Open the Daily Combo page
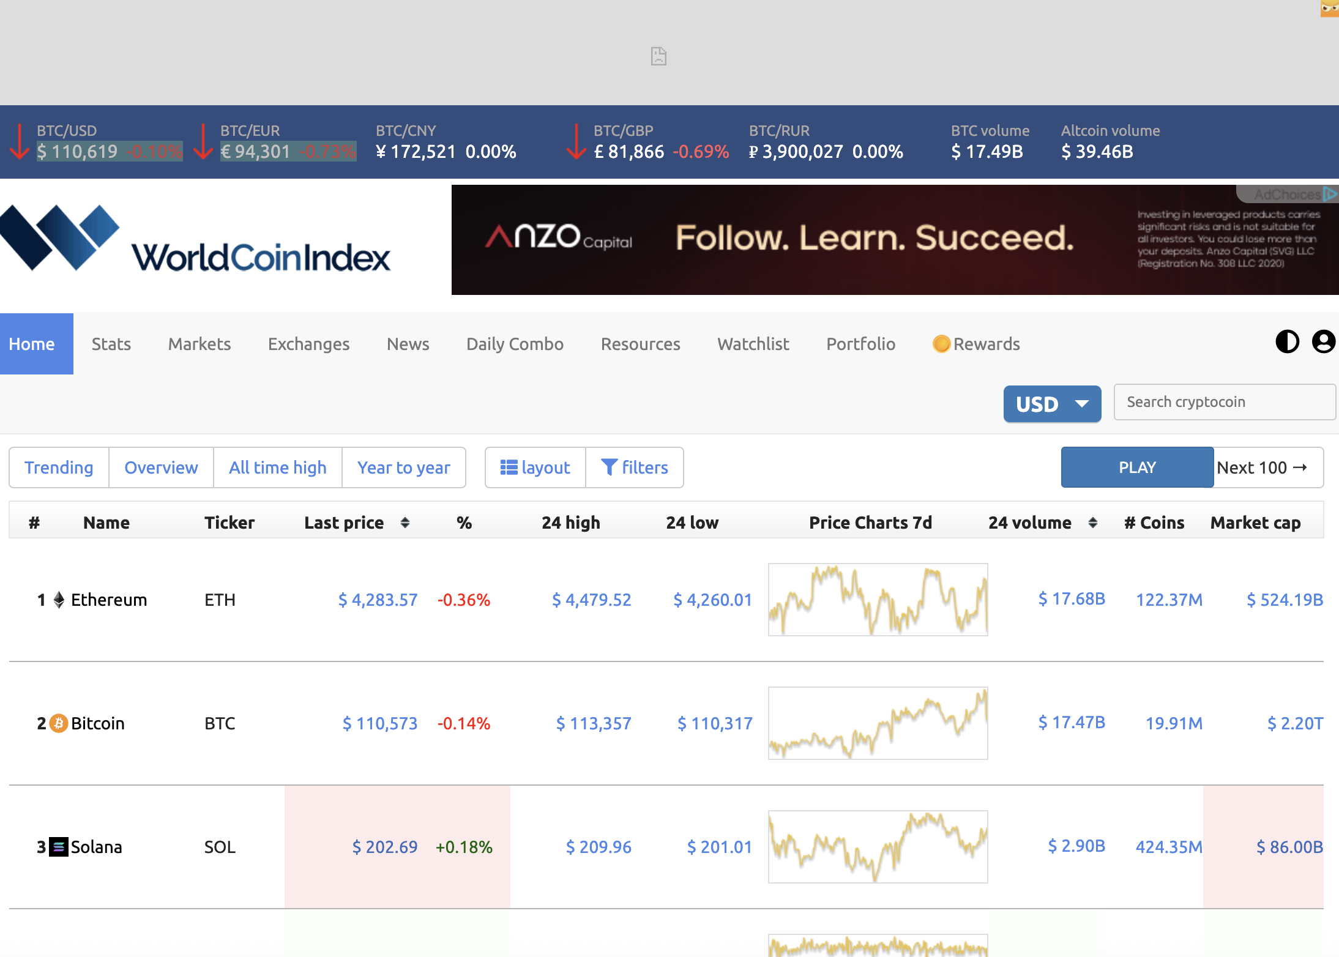Screen dimensions: 1339x957 (515, 344)
